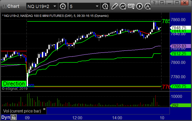This screenshot has height=121, width=192.
Task: Click the 7860.00 price axis label
Action: [x=178, y=20]
